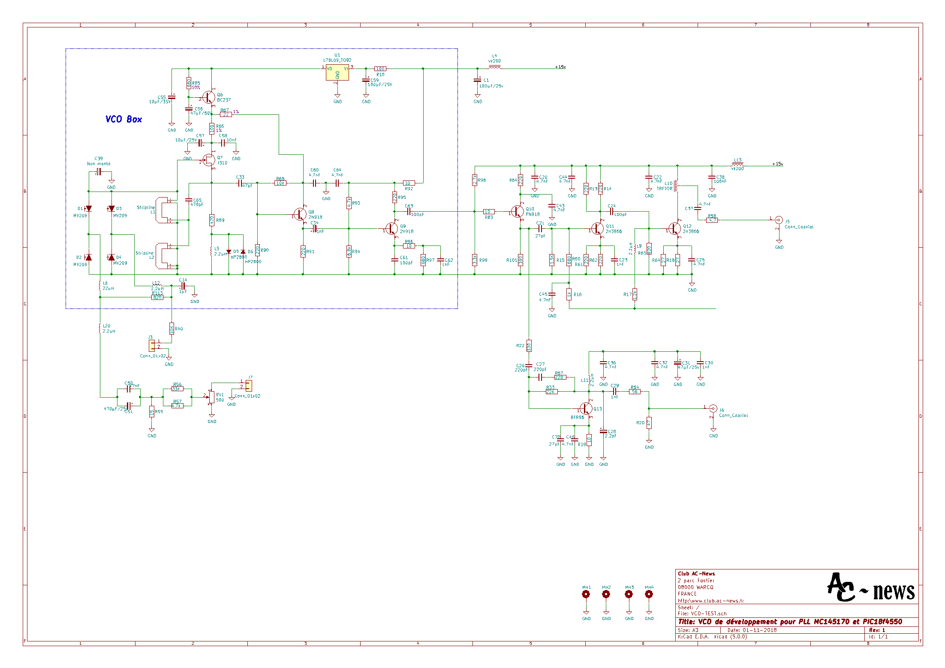Open the www.club.ac-news.fr link

tap(710, 601)
